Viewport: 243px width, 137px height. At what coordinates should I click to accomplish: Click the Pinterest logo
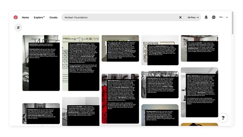(x=16, y=17)
